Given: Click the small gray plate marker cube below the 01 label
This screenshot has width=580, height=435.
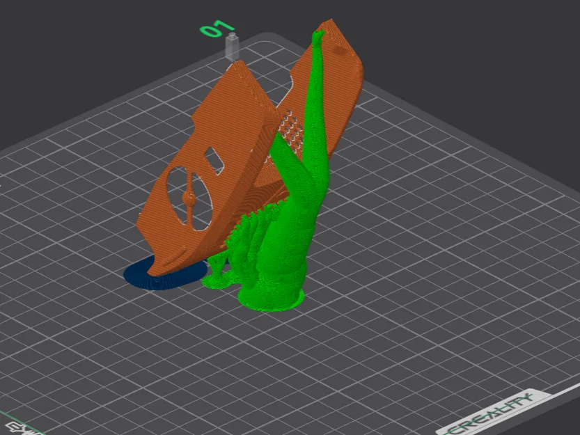Looking at the screenshot, I should (232, 47).
